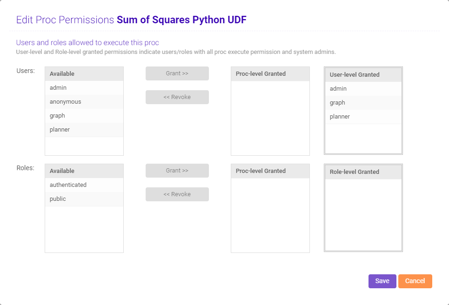The height and width of the screenshot is (305, 449).
Task: Click Revoke for roles
Action: tap(177, 194)
